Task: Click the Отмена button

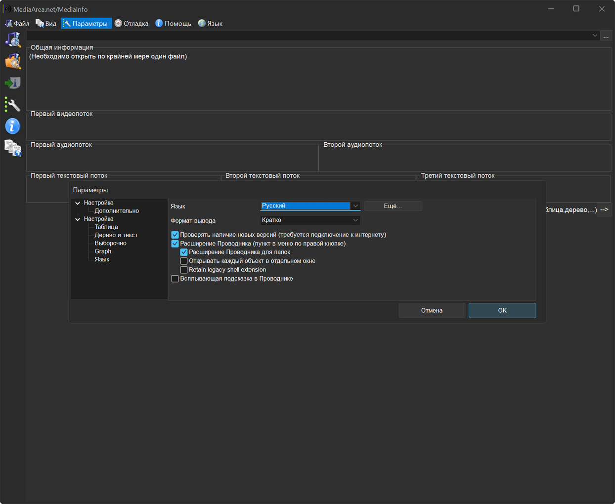Action: click(432, 310)
